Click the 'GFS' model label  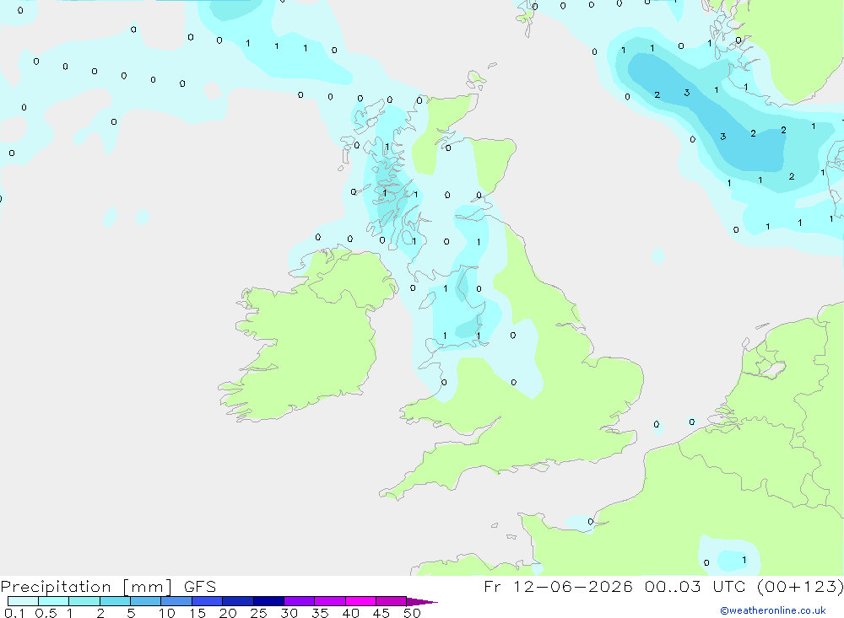(200, 586)
